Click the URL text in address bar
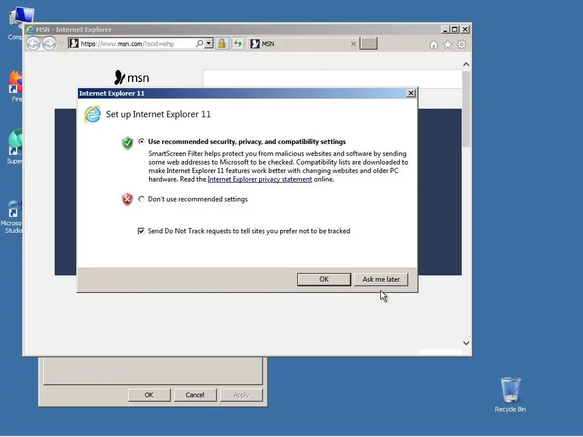Screen dimensions: 583x437 (127, 44)
